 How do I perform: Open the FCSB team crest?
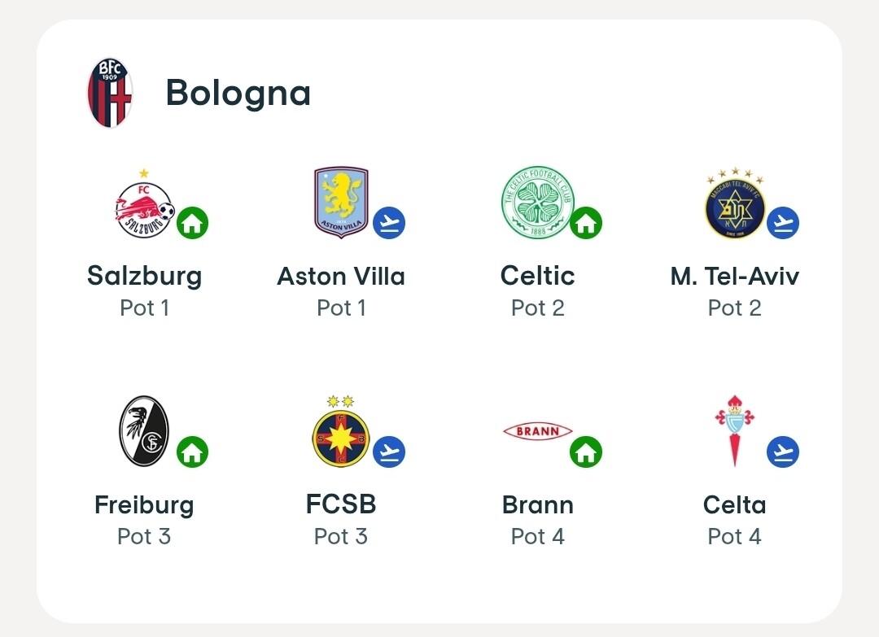tap(341, 433)
